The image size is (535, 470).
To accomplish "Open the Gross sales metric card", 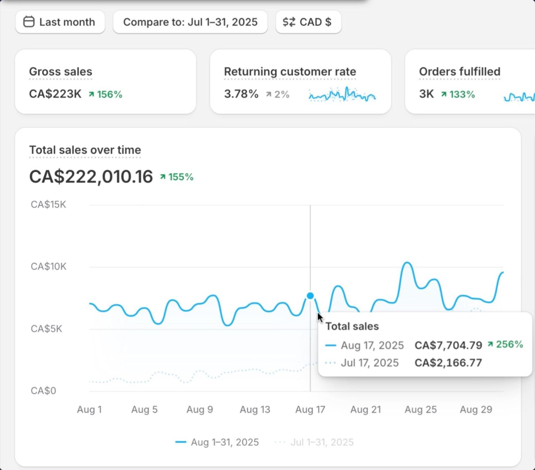I will click(105, 82).
